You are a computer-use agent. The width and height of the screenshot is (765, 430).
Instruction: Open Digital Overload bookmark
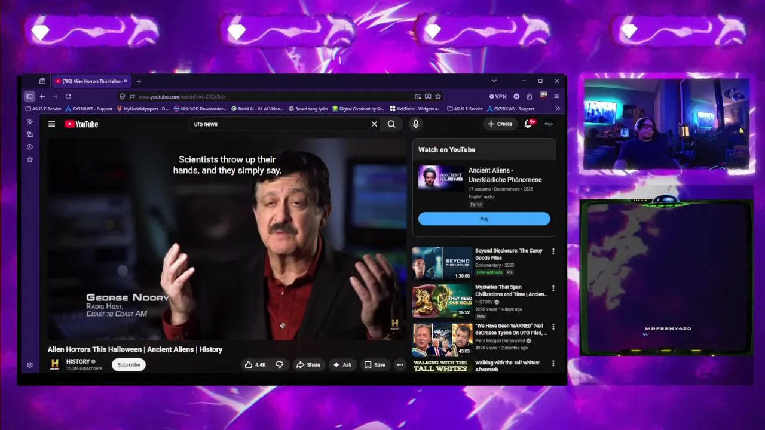pyautogui.click(x=358, y=109)
